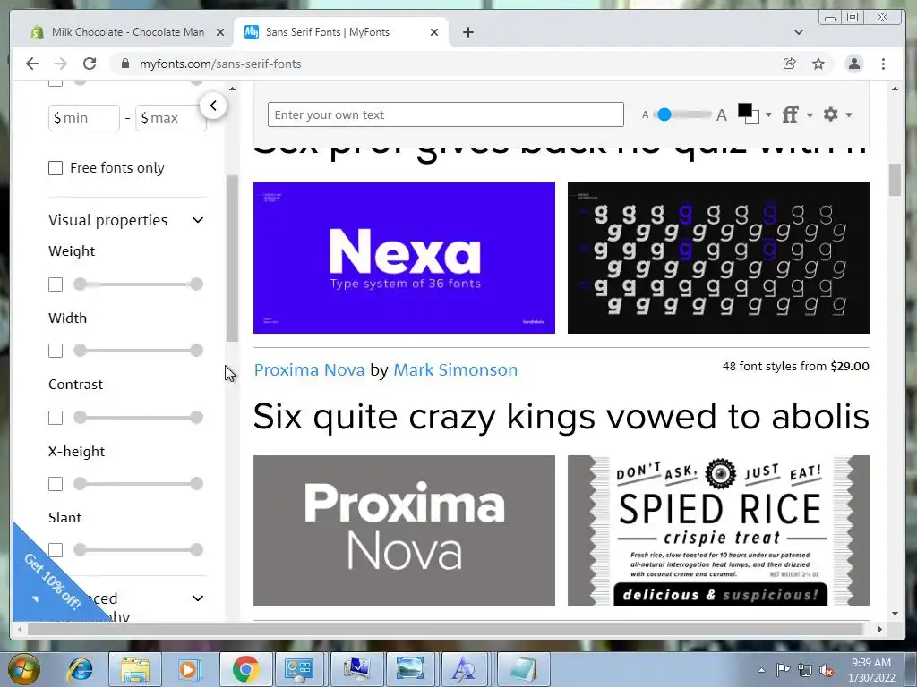The image size is (917, 687).
Task: Open the Nexa font banner image
Action: click(x=404, y=259)
